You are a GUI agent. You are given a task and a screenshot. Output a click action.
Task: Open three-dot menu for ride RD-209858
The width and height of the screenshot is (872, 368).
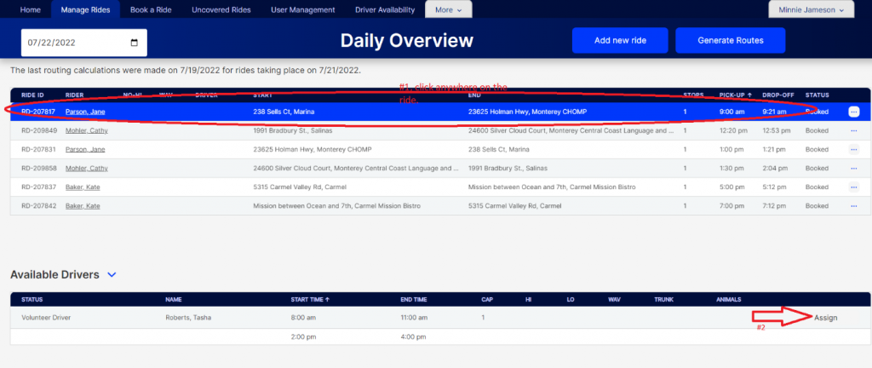(853, 168)
